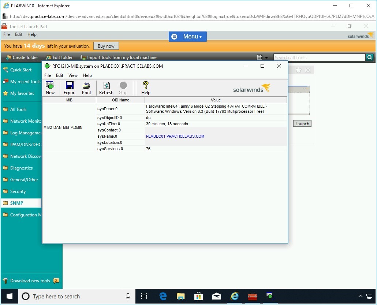Open the toolbox app in taskbar

(x=252, y=296)
